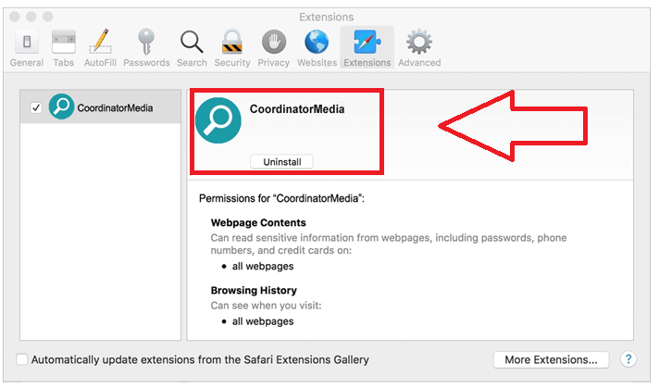This screenshot has height=389, width=659.
Task: Click the Extensions window title text
Action: (327, 17)
